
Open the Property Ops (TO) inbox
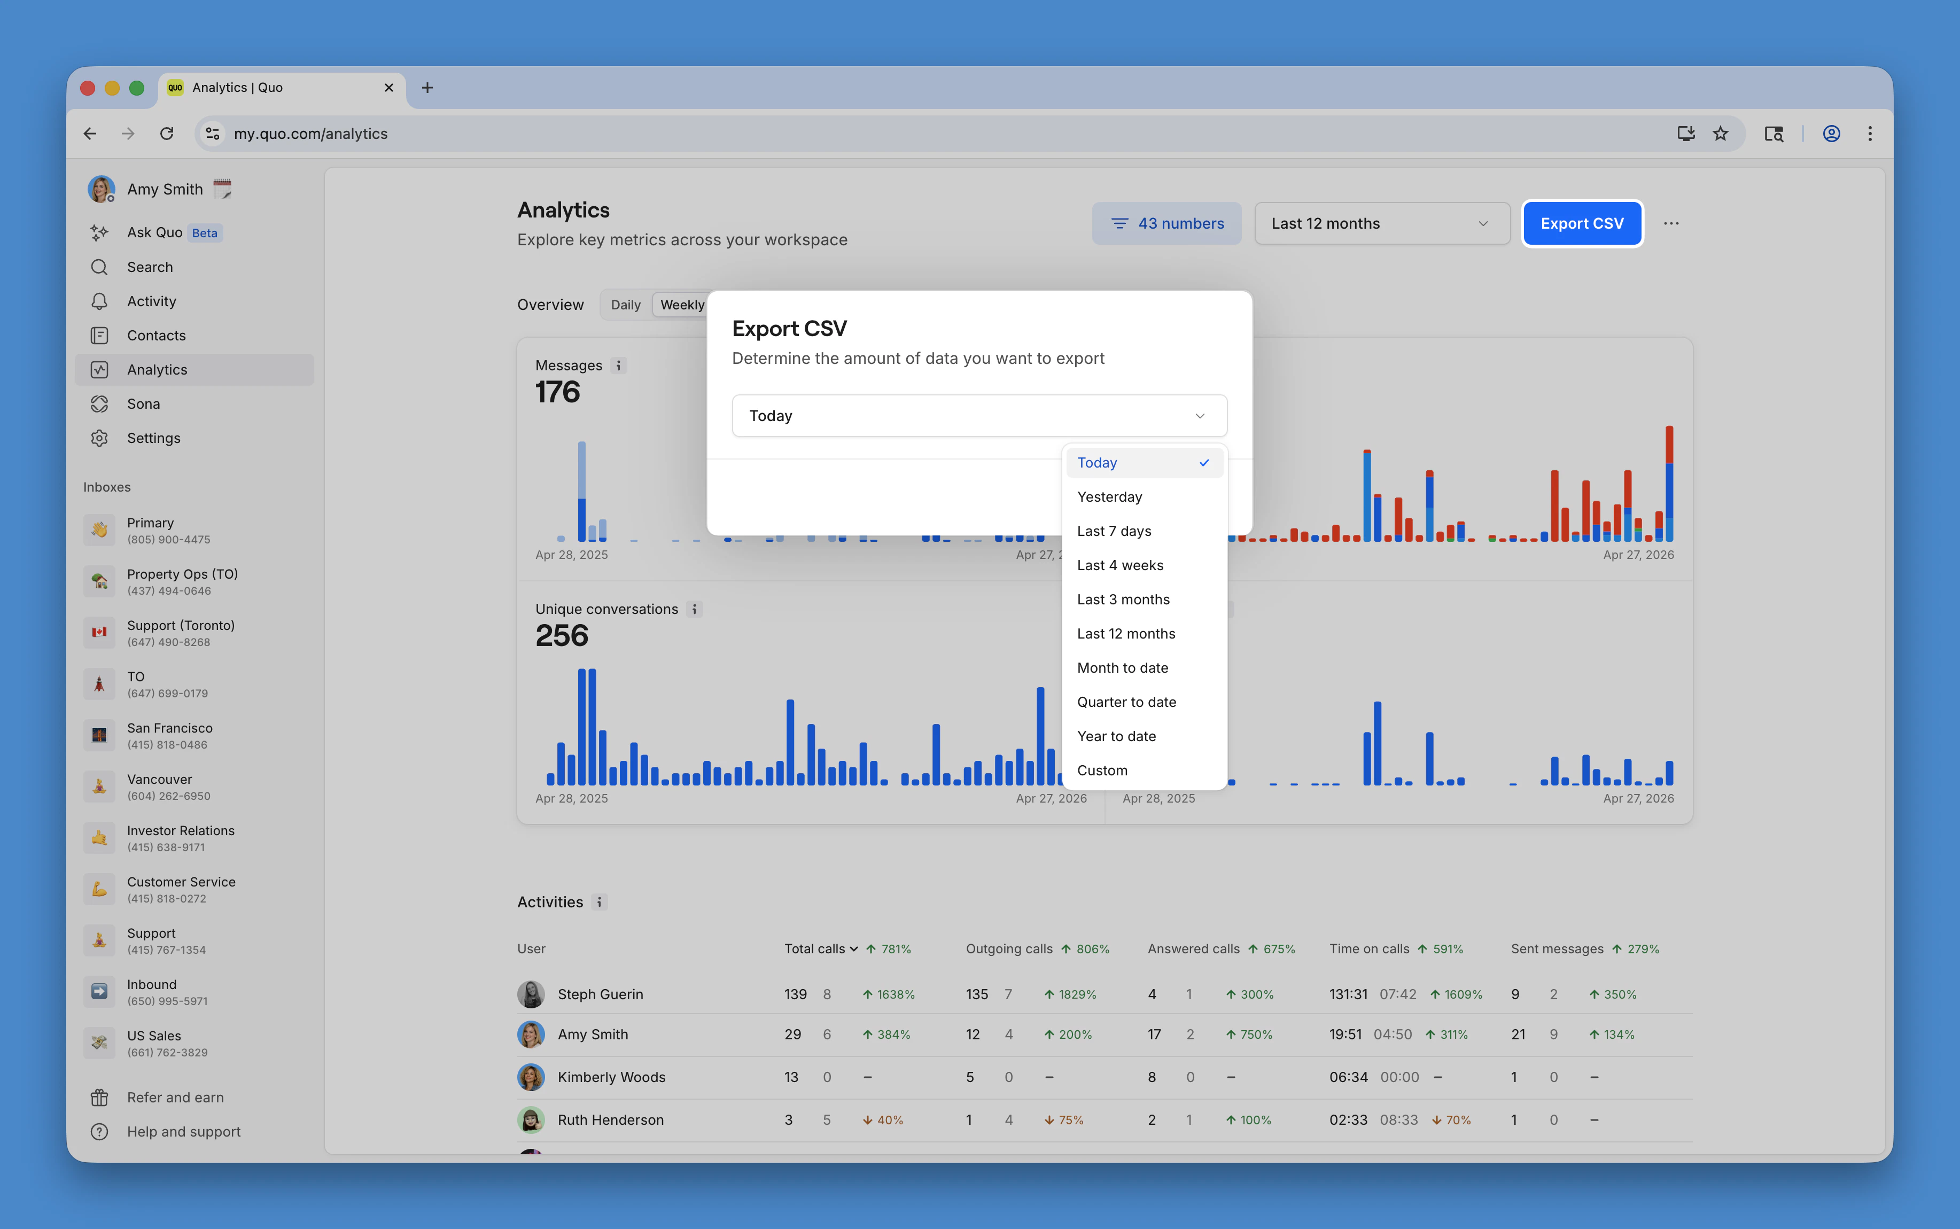pos(195,581)
